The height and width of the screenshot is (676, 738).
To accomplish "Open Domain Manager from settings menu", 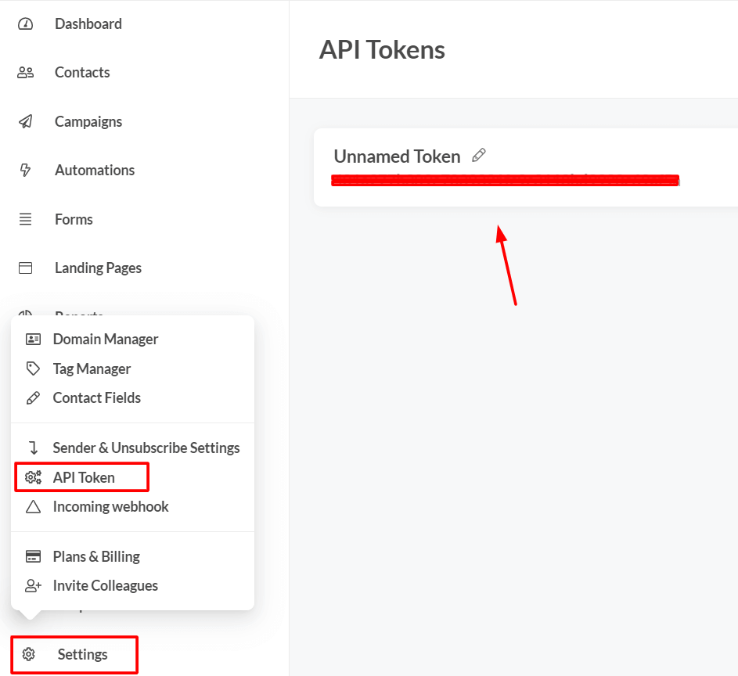I will [105, 339].
